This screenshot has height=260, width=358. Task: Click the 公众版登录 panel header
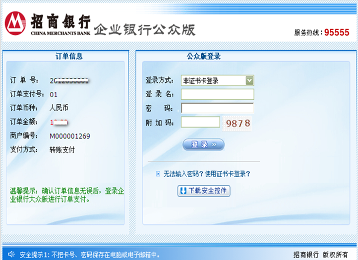[x=203, y=57]
